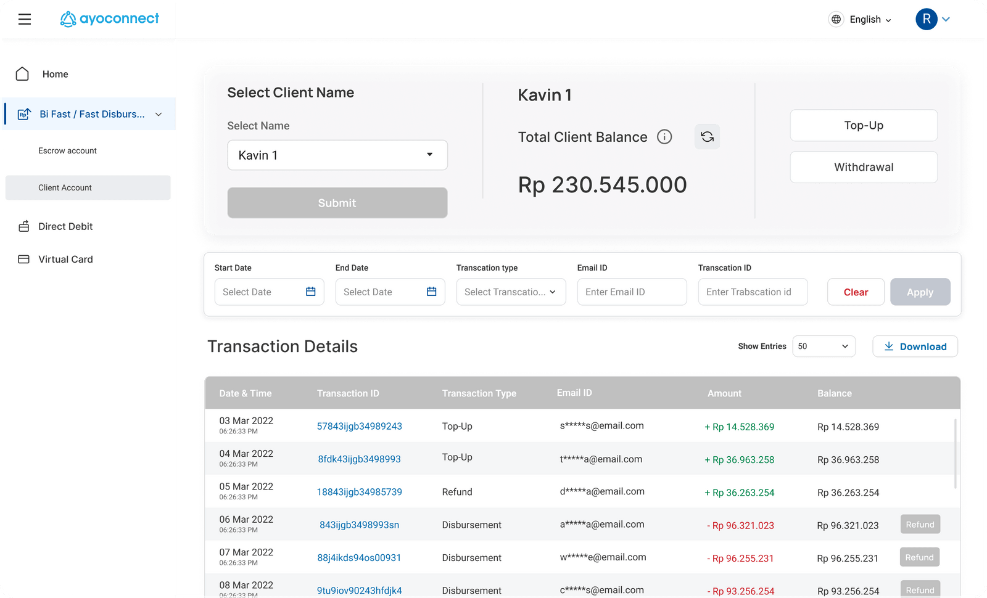Select the Virtual Card sidebar icon
Viewport: 987px width, 598px height.
click(x=23, y=259)
